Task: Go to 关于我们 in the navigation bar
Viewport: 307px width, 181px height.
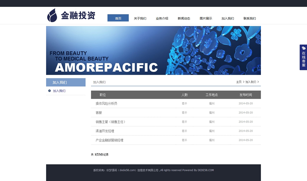Action: pos(140,18)
